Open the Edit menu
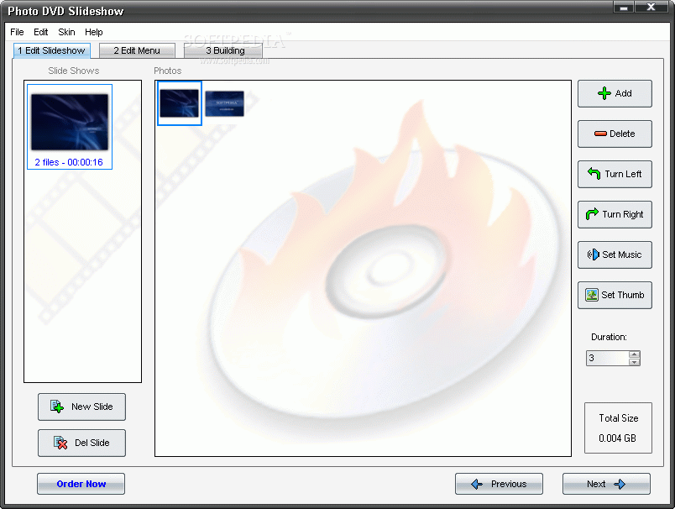 coord(41,32)
